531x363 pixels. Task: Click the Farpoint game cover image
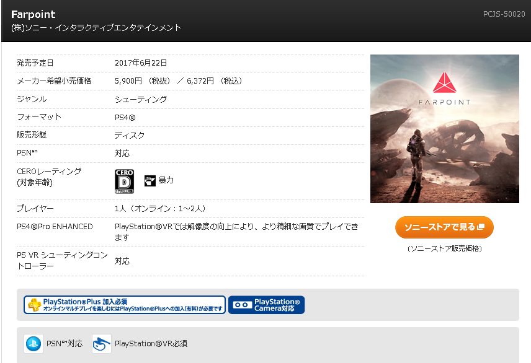click(444, 129)
